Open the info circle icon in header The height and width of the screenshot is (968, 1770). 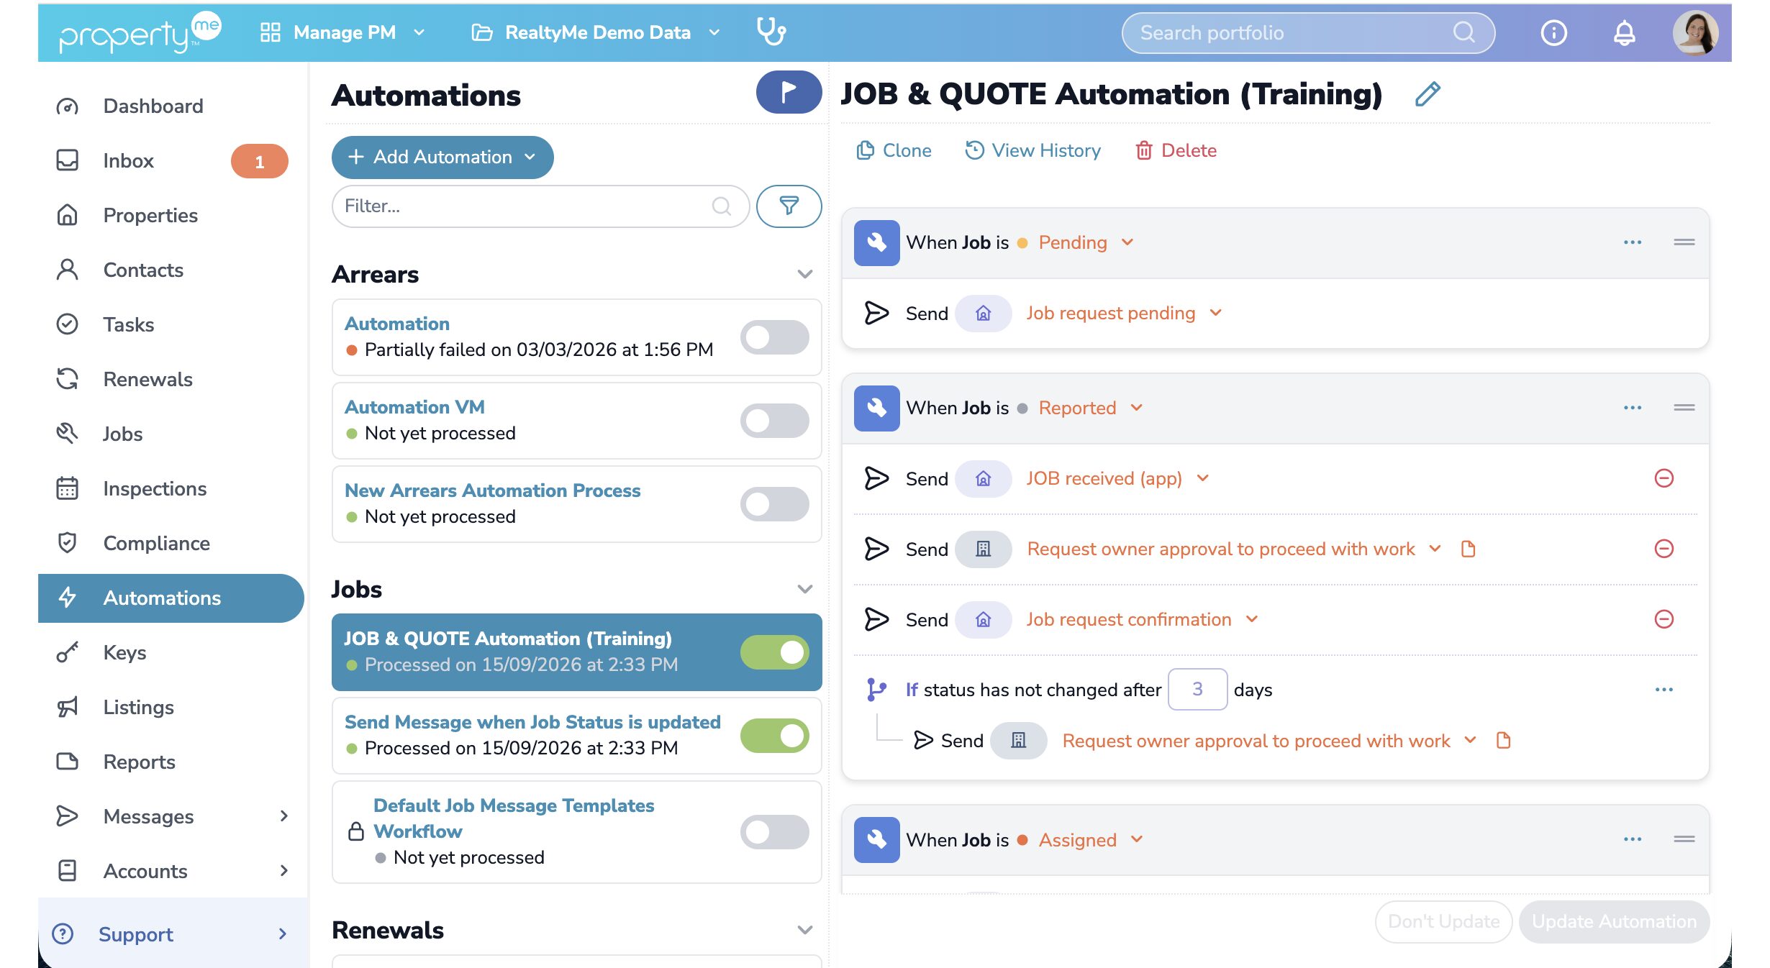click(x=1554, y=33)
